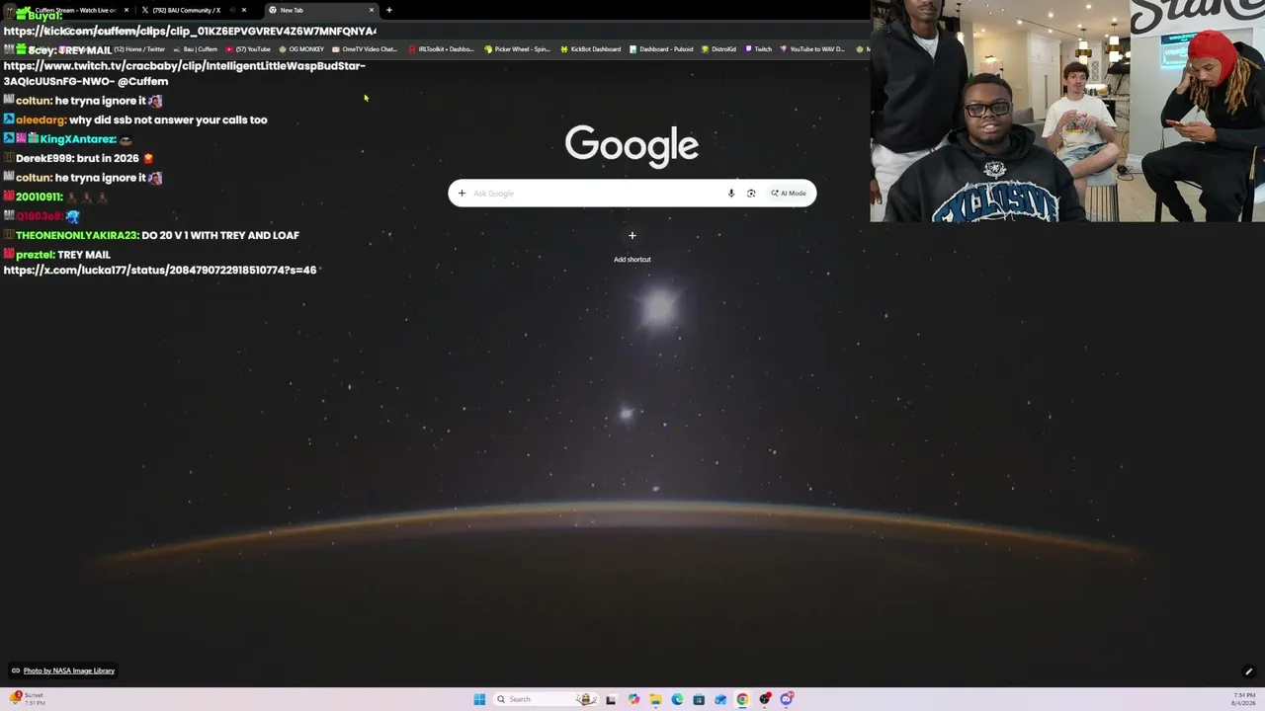The width and height of the screenshot is (1265, 711).
Task: Close the Cuffem Stream tab
Action: [x=126, y=10]
